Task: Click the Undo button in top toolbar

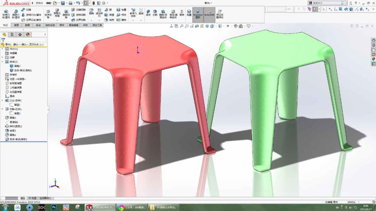Action: [x=78, y=3]
